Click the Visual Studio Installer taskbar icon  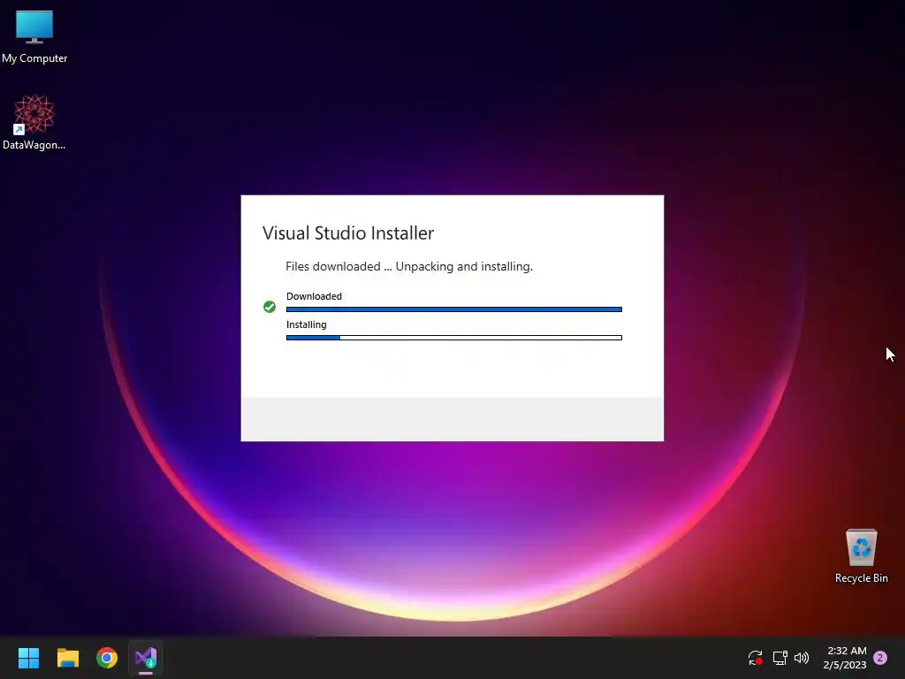pyautogui.click(x=146, y=658)
